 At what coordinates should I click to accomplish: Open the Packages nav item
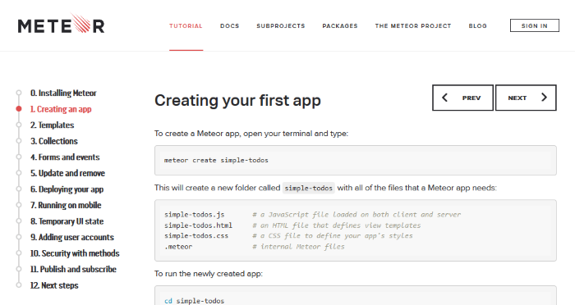pyautogui.click(x=340, y=26)
